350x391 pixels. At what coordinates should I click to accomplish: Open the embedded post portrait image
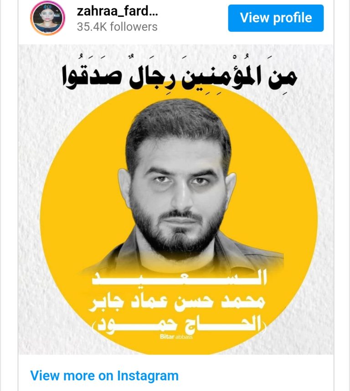tap(176, 200)
